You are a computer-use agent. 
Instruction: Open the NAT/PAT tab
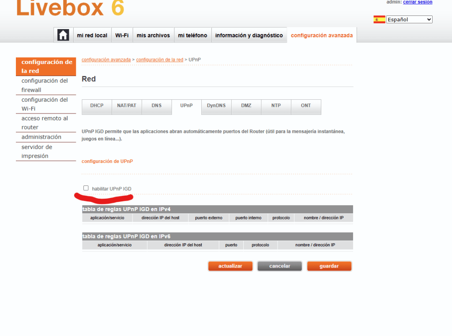pos(127,106)
